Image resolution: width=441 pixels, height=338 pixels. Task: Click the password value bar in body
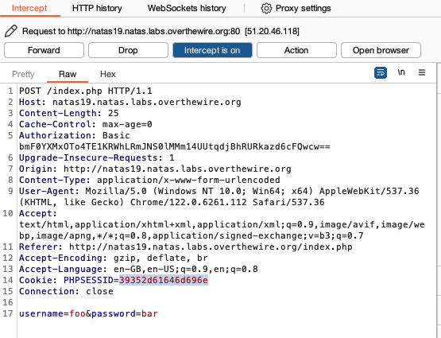(149, 313)
